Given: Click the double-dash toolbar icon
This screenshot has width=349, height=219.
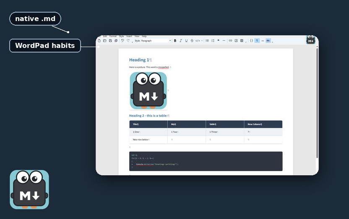Looking at the screenshot, I should tap(263, 41).
